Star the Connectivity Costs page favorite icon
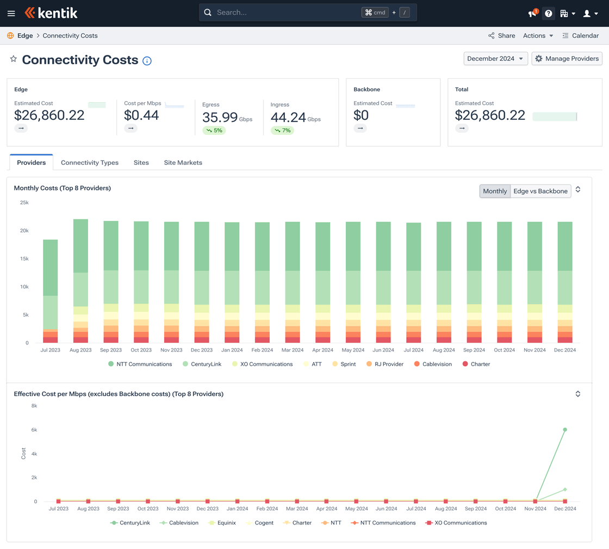Viewport: 609px width, 549px height. click(13, 60)
